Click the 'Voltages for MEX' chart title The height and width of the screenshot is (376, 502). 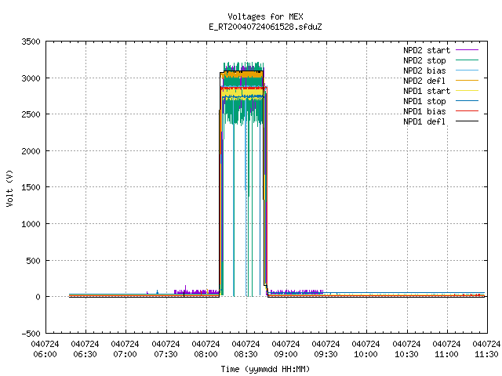tap(265, 16)
